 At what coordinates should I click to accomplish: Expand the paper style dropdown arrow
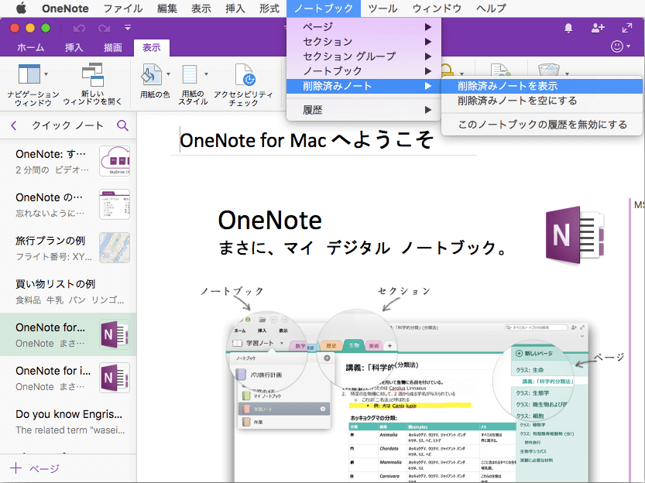[x=206, y=75]
